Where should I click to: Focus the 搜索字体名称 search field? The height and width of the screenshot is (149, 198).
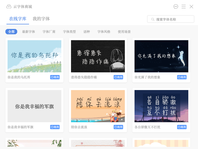(x=173, y=19)
